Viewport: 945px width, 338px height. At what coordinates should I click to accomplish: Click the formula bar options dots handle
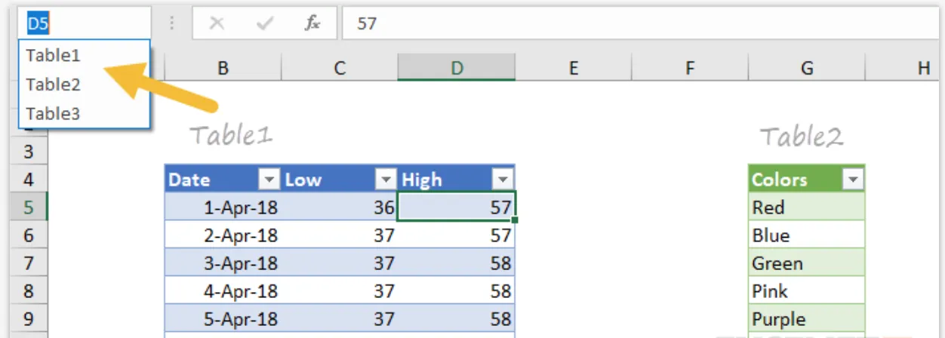(172, 23)
